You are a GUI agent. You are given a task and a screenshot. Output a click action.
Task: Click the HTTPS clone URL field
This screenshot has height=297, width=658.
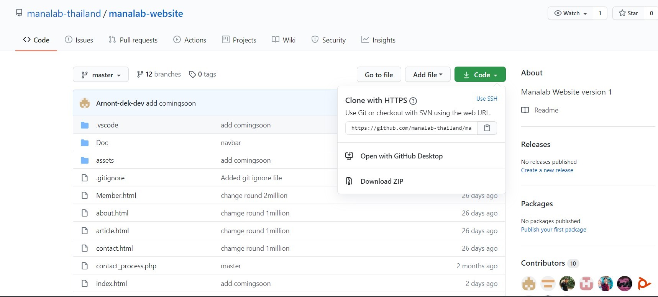(x=411, y=128)
